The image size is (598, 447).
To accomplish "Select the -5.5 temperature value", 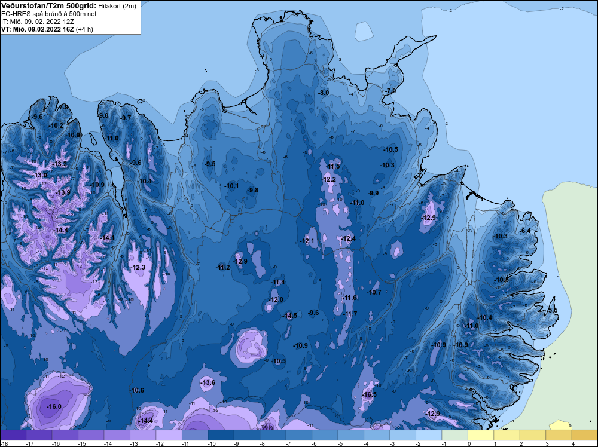I will pos(552,310).
